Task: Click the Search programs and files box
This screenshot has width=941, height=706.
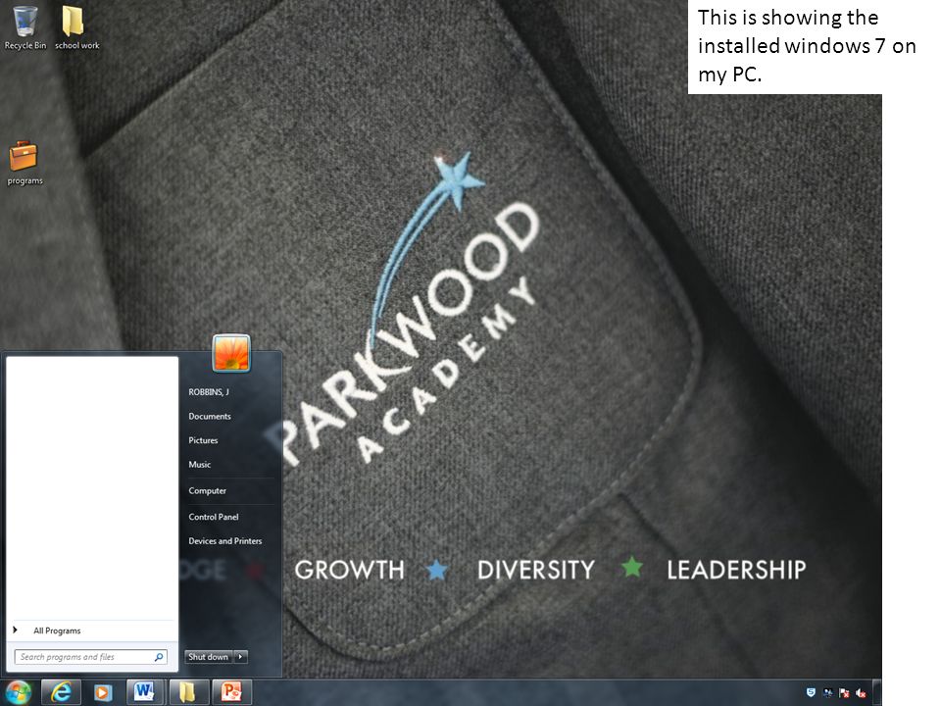Action: click(x=90, y=657)
